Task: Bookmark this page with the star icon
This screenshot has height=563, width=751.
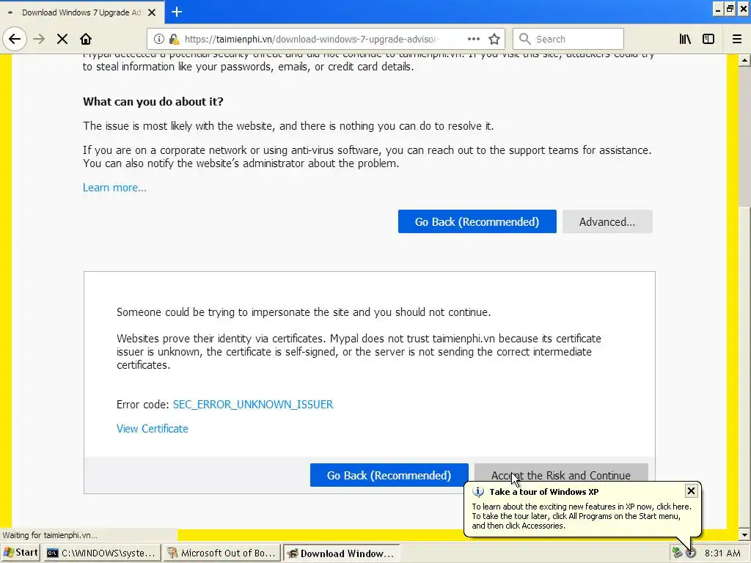Action: [494, 39]
